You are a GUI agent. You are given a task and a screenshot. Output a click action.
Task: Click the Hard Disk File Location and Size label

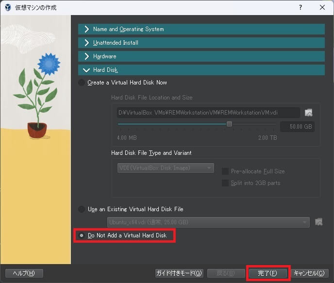(x=151, y=98)
